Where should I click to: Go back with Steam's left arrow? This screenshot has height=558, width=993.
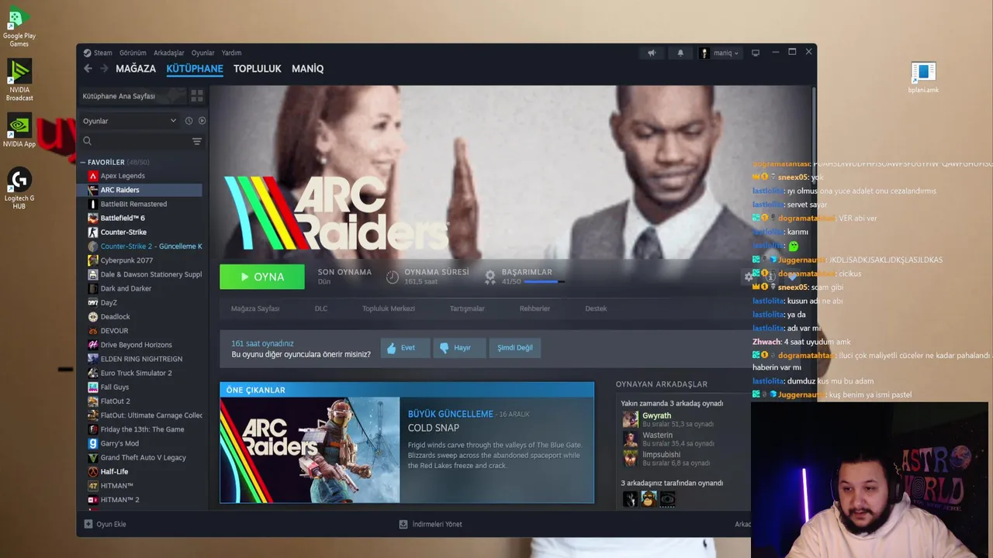tap(88, 68)
